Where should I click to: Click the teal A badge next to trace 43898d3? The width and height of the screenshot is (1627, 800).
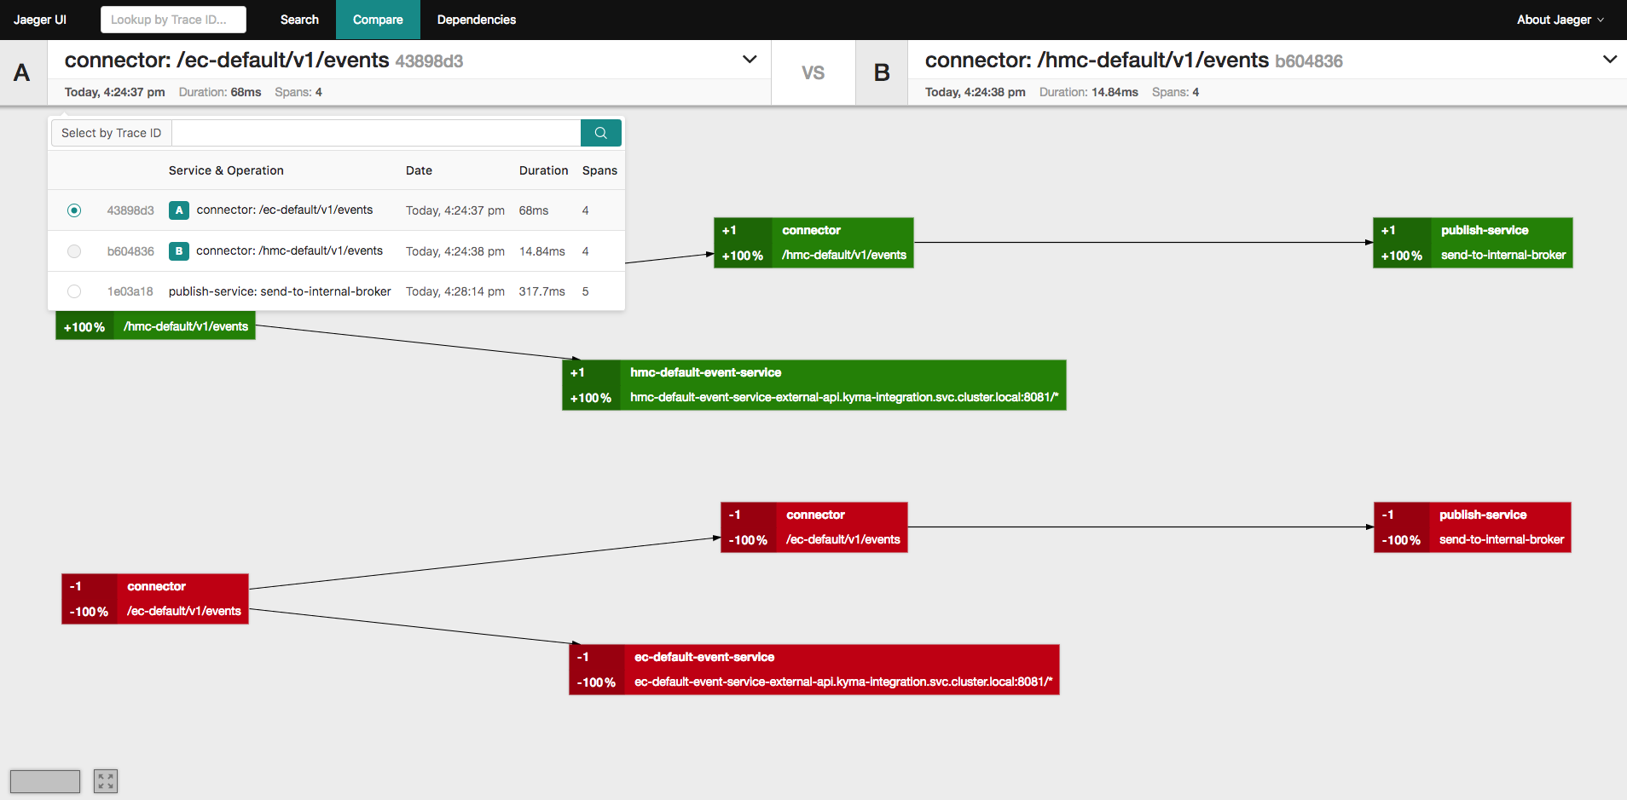pos(178,210)
